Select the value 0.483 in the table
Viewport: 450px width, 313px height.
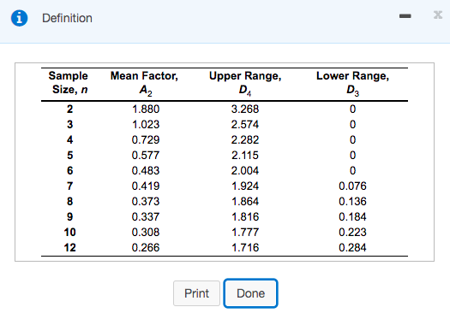coord(146,171)
